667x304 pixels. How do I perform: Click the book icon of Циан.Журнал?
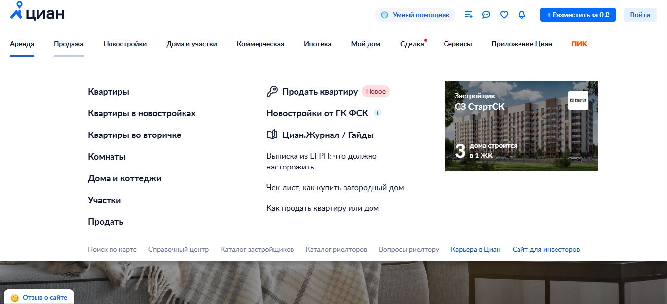(272, 135)
